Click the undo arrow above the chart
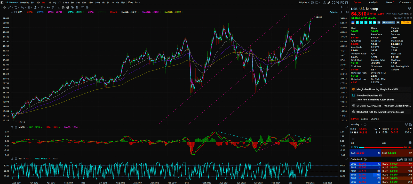 pos(342,7)
